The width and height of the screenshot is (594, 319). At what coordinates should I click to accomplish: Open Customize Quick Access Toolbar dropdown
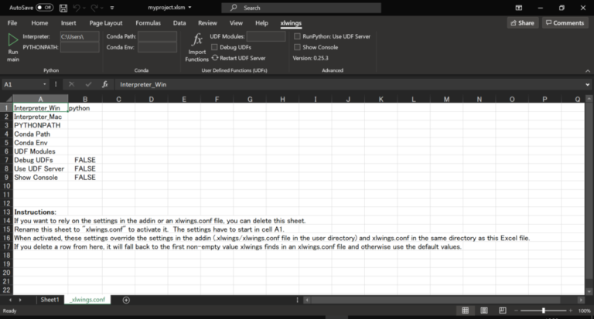click(111, 8)
